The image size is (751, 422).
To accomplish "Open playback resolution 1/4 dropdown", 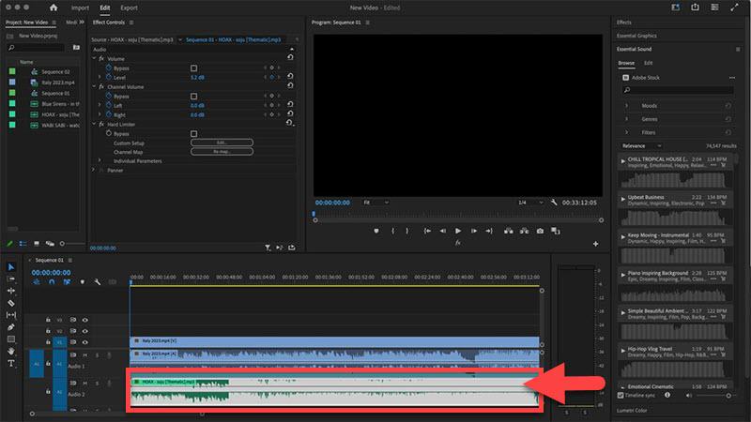I will click(530, 203).
